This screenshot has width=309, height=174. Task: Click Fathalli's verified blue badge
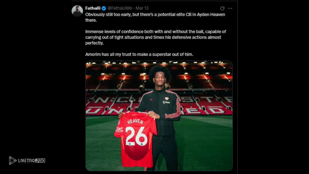coord(104,8)
